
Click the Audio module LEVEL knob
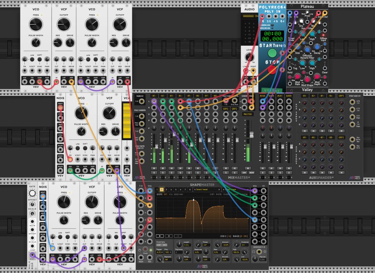point(249,57)
